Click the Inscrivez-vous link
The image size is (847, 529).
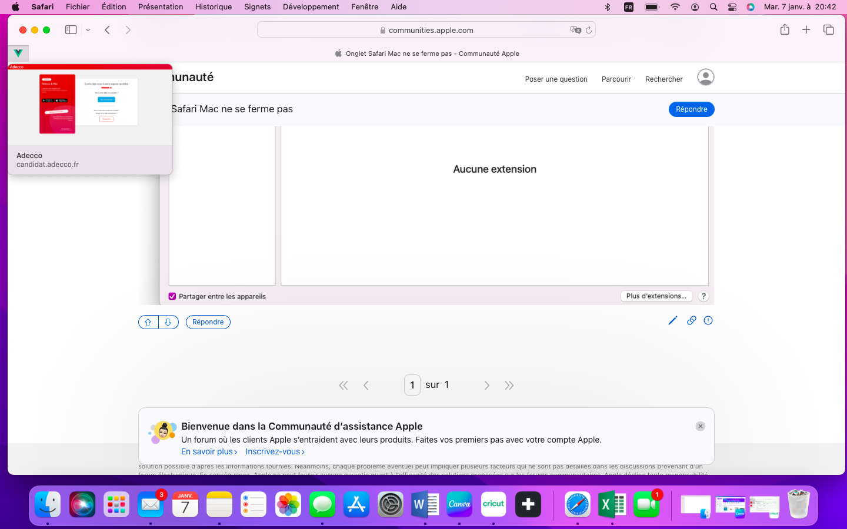[x=275, y=451]
